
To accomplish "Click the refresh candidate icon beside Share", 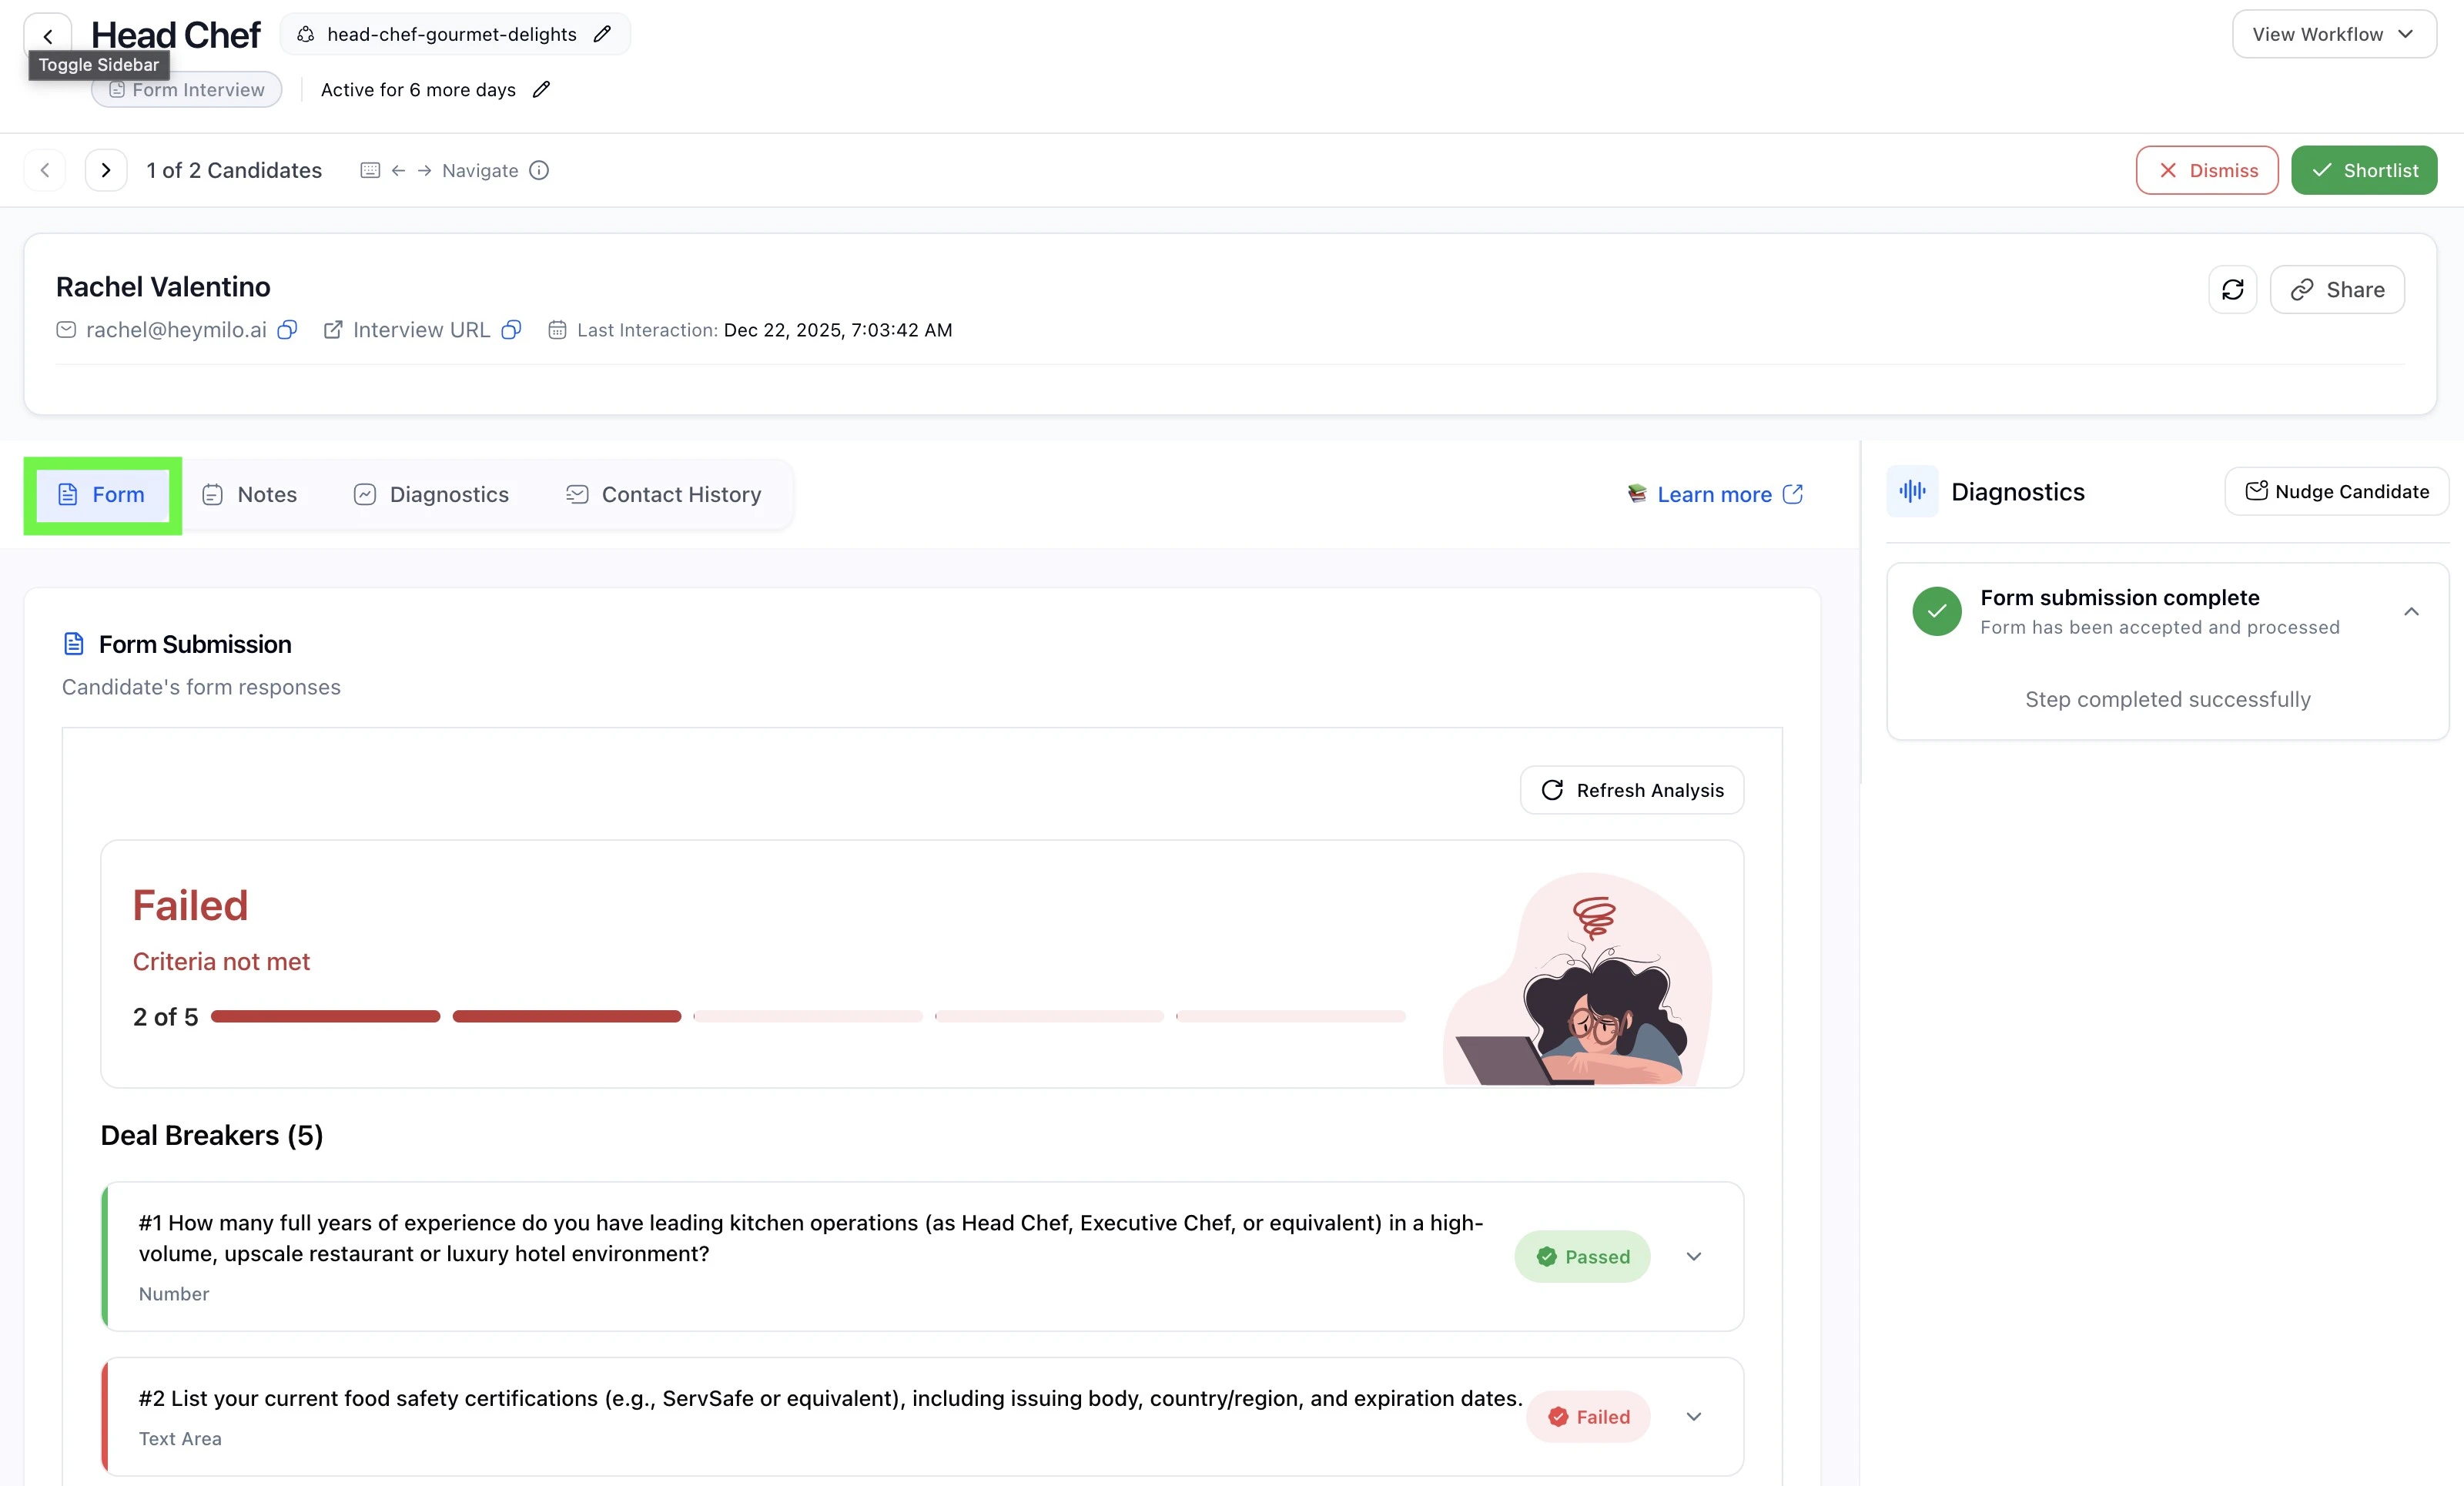I will 2232,290.
